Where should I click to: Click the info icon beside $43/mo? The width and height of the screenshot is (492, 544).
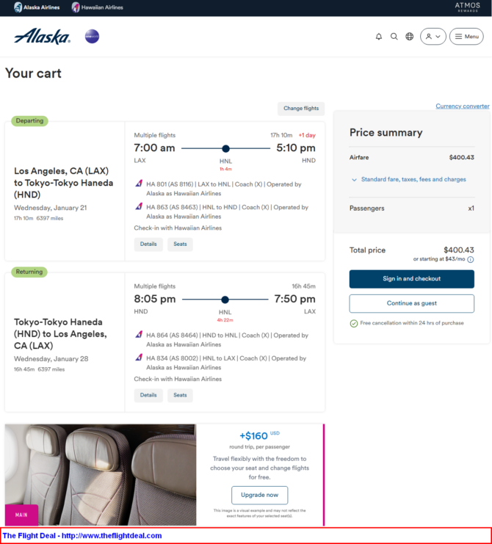(471, 259)
